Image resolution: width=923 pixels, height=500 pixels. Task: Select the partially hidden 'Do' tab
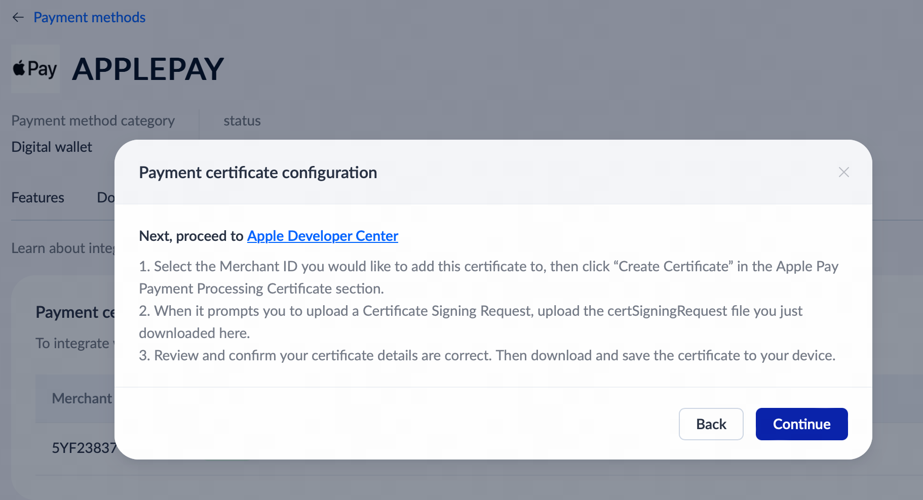point(105,198)
